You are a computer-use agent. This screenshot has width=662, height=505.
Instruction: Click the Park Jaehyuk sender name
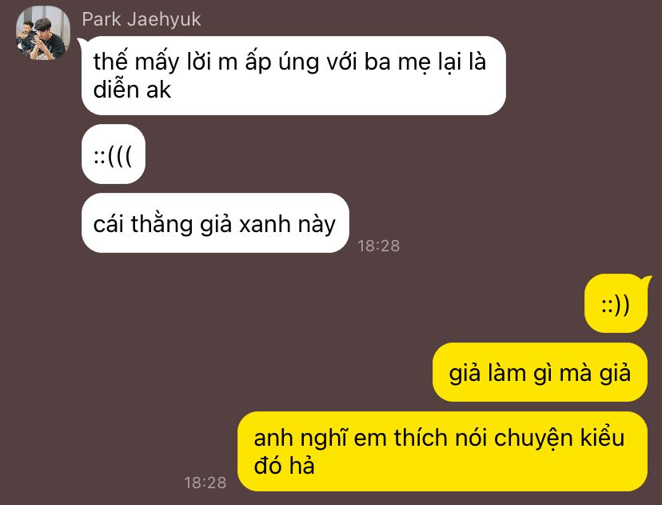(x=142, y=19)
